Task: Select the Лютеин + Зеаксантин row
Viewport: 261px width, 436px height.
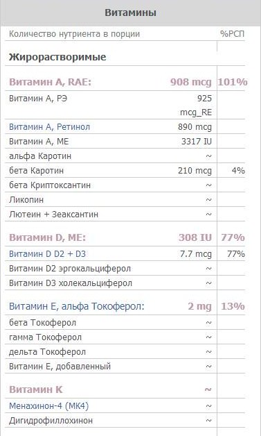Action: 125,214
